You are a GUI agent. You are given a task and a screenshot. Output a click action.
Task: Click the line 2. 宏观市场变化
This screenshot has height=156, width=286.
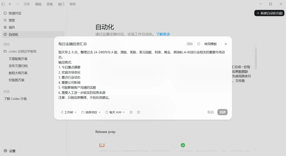[x=69, y=72]
